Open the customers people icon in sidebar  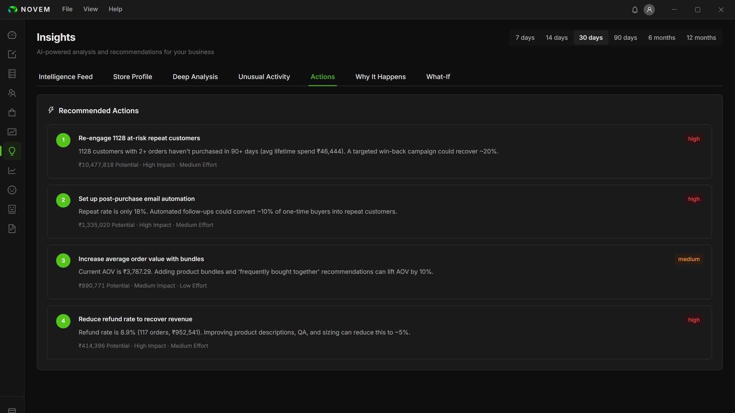[x=12, y=93]
